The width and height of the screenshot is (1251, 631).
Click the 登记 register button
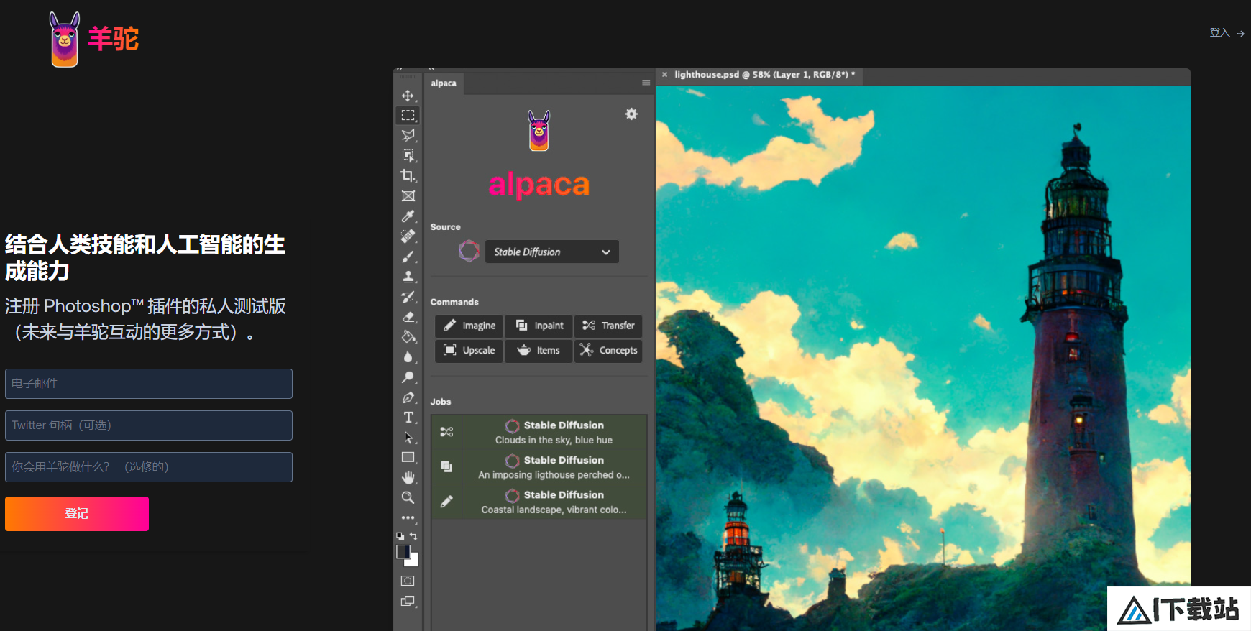(x=77, y=514)
